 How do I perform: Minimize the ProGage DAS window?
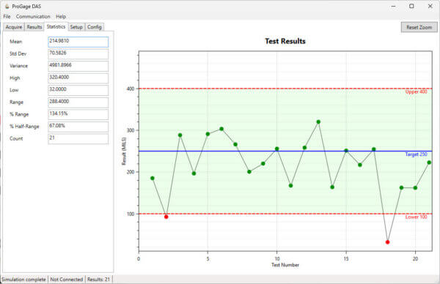[394, 6]
